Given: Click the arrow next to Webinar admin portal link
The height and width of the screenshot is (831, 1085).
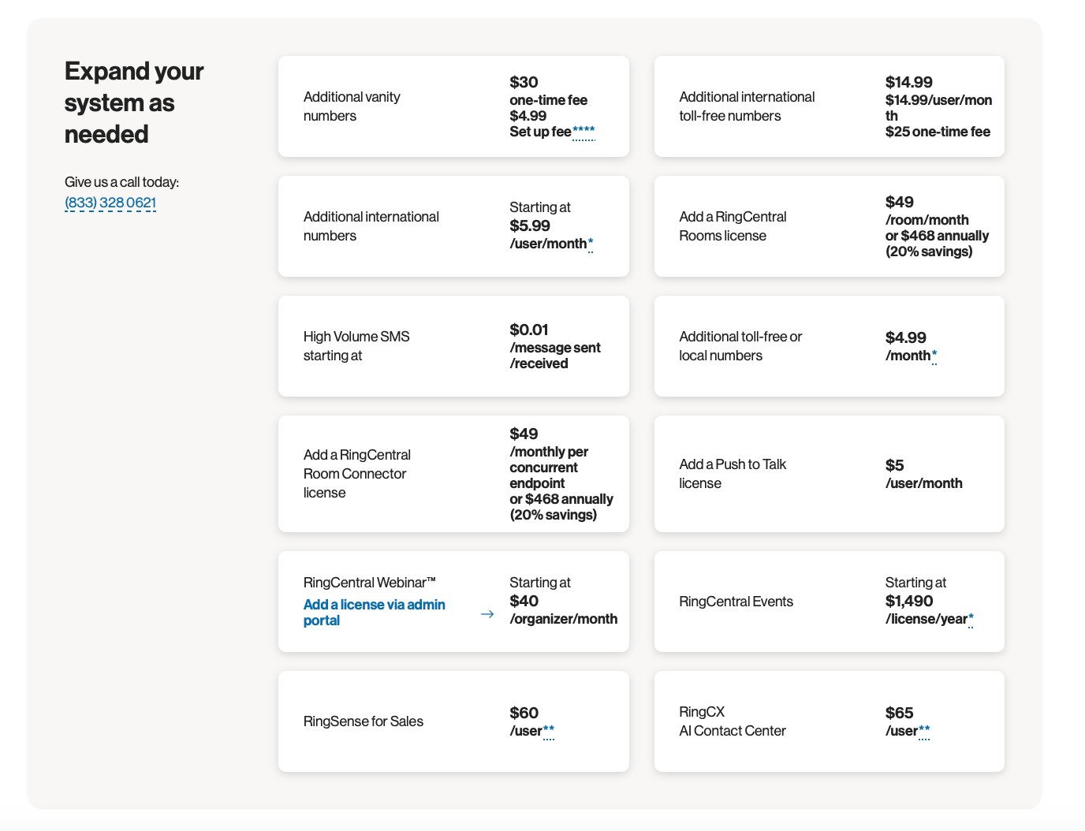Looking at the screenshot, I should [x=487, y=613].
